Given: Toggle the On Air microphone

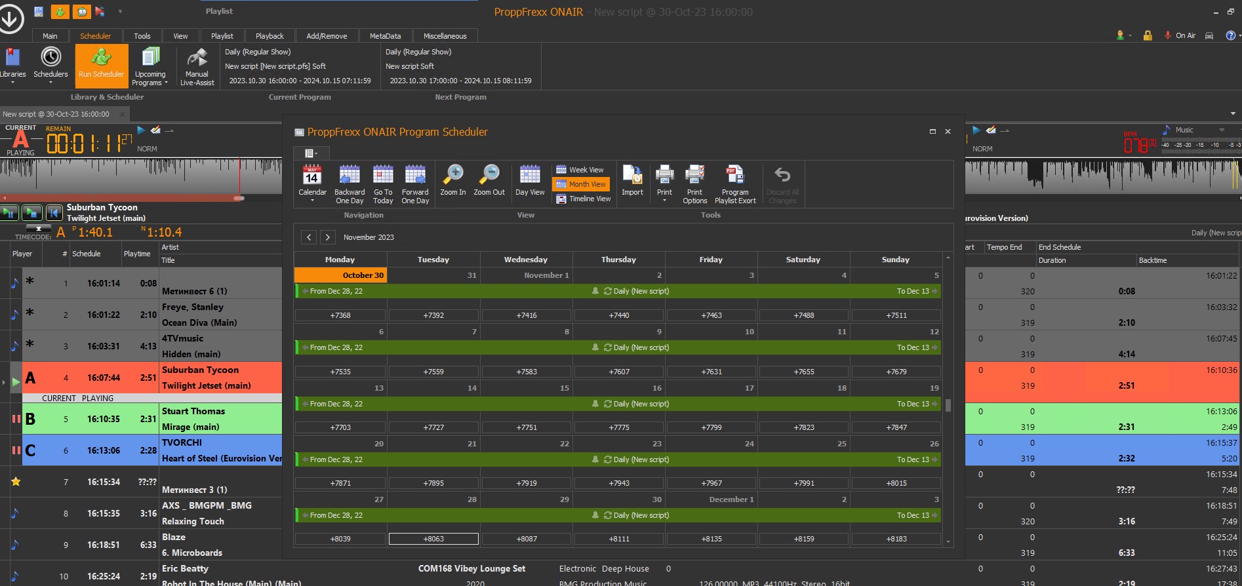Looking at the screenshot, I should pyautogui.click(x=1168, y=35).
